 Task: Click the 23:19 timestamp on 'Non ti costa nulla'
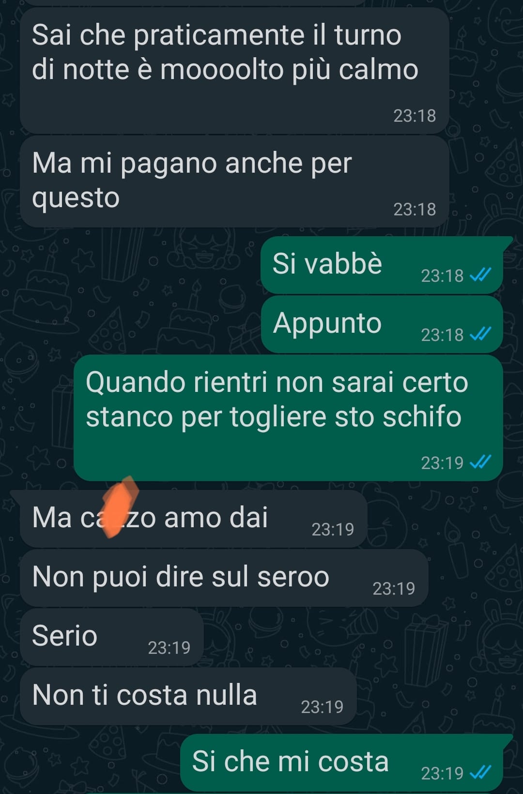point(322,707)
